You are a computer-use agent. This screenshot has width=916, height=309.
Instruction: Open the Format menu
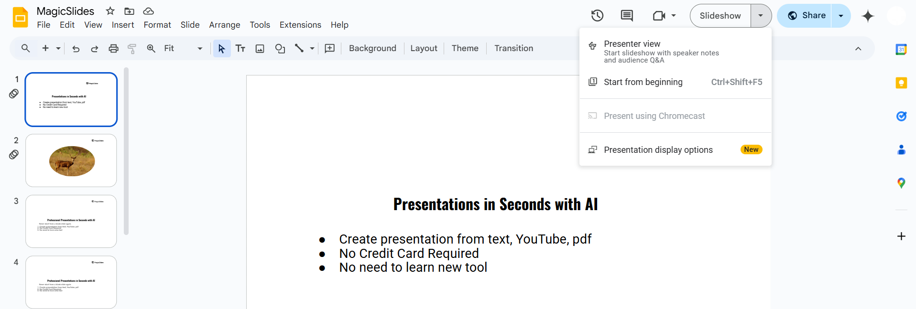pyautogui.click(x=157, y=25)
